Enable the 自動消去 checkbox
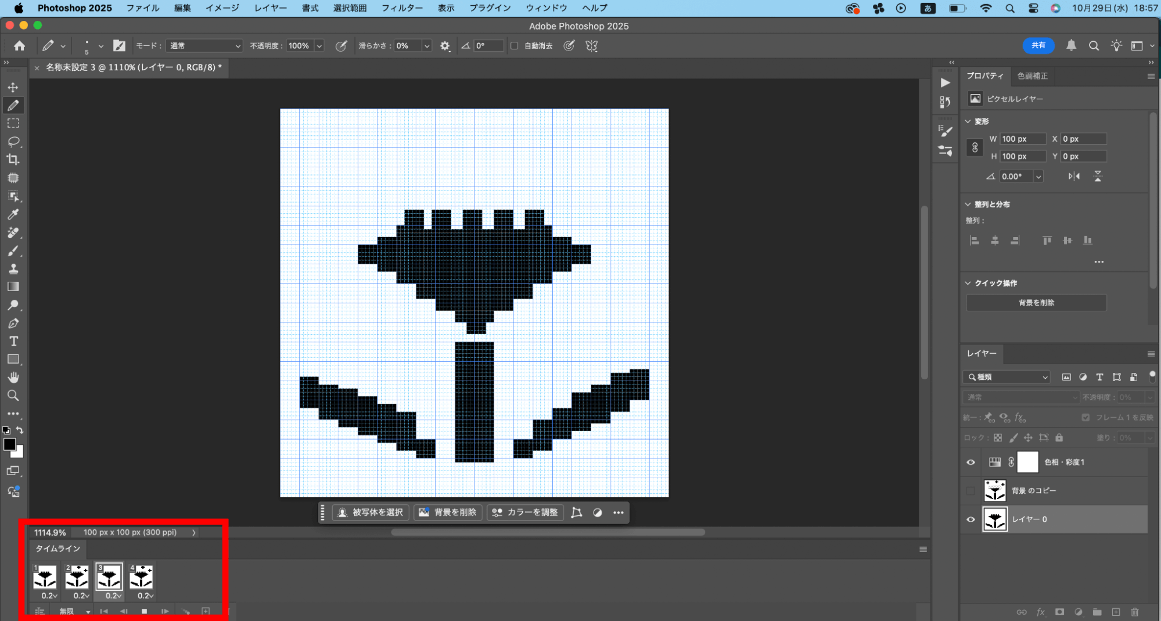Image resolution: width=1161 pixels, height=621 pixels. pyautogui.click(x=514, y=46)
